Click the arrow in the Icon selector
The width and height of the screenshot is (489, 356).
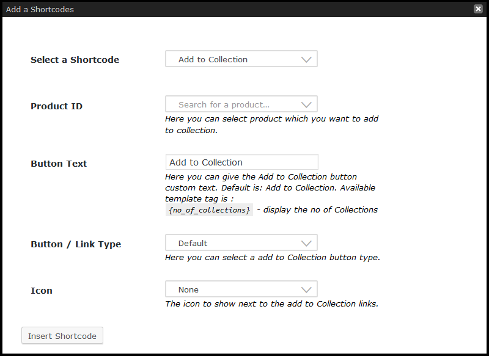[x=307, y=289]
